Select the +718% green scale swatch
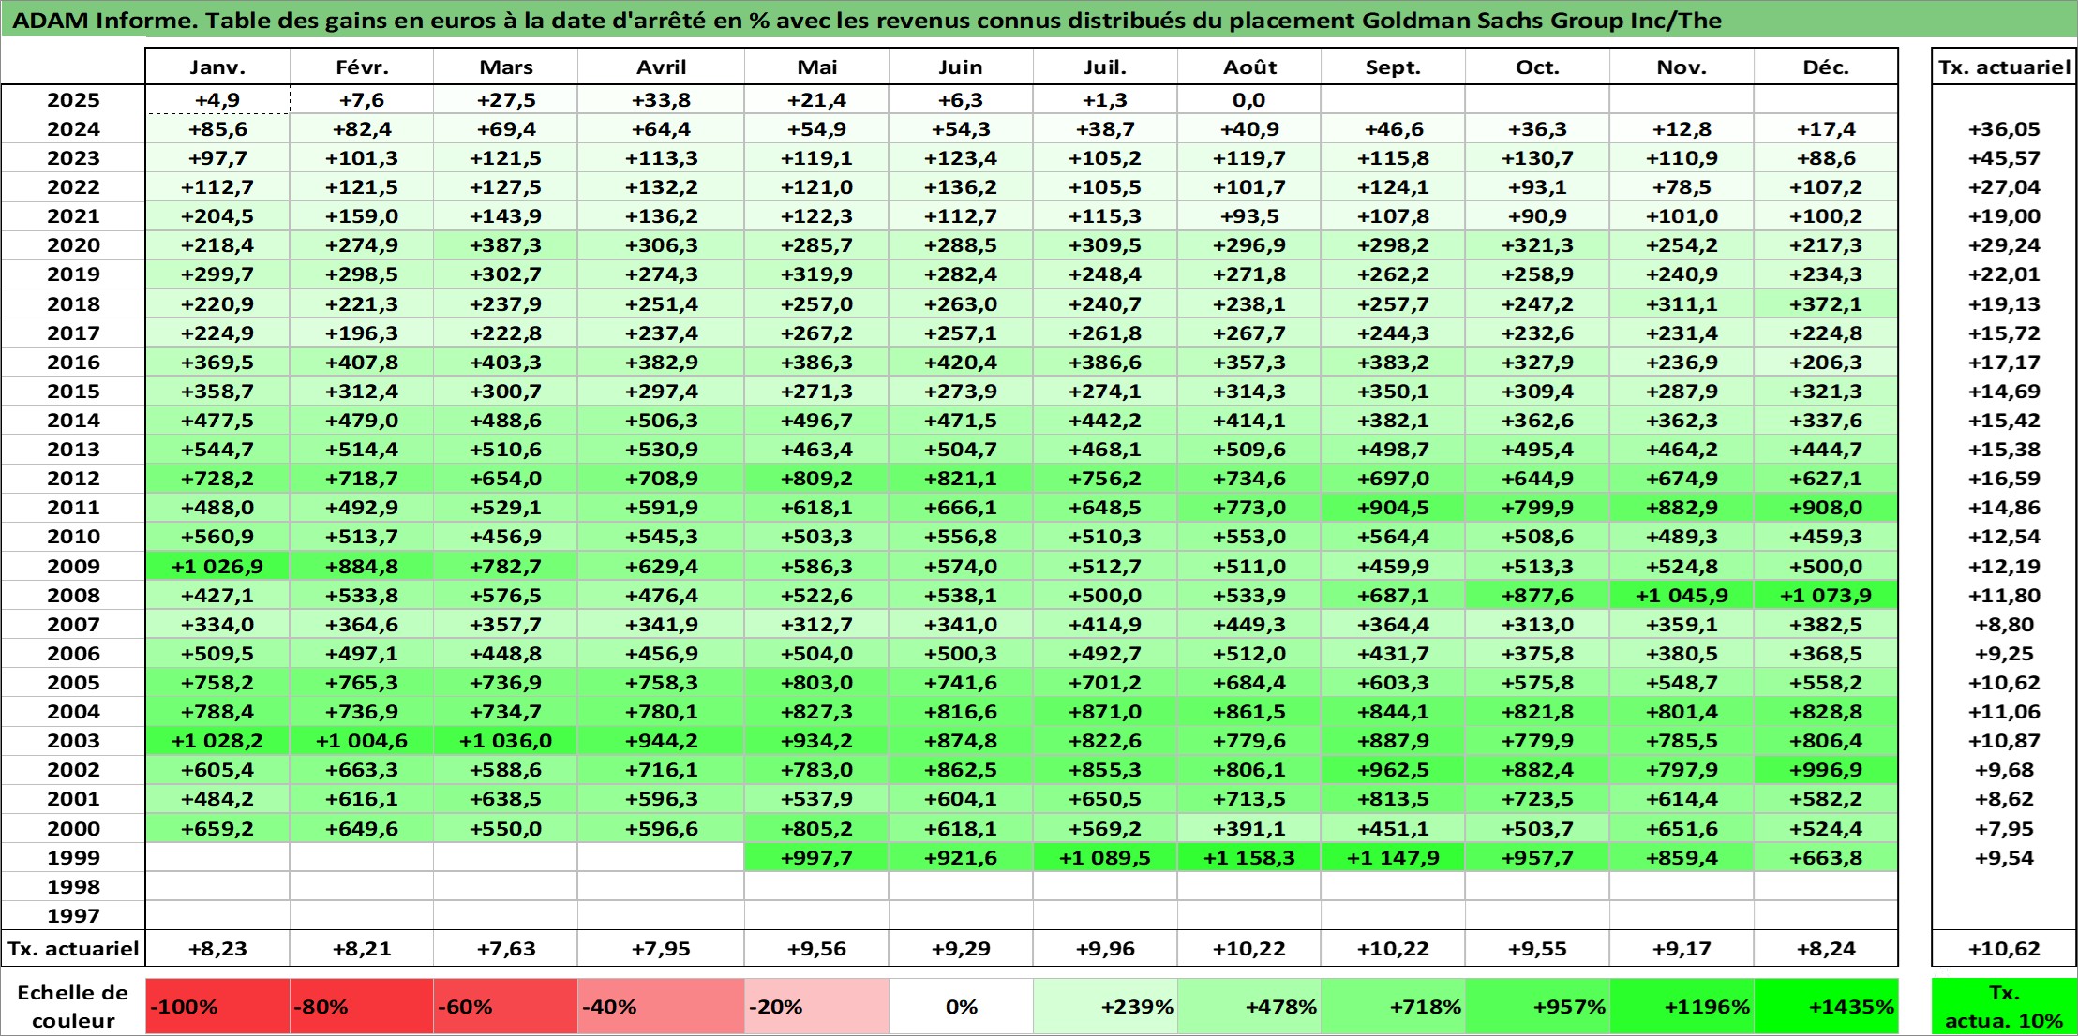2078x1036 pixels. point(1393,1007)
